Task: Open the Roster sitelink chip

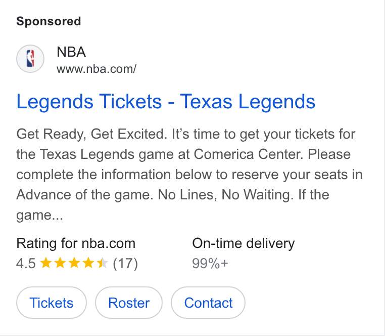Action: point(129,303)
